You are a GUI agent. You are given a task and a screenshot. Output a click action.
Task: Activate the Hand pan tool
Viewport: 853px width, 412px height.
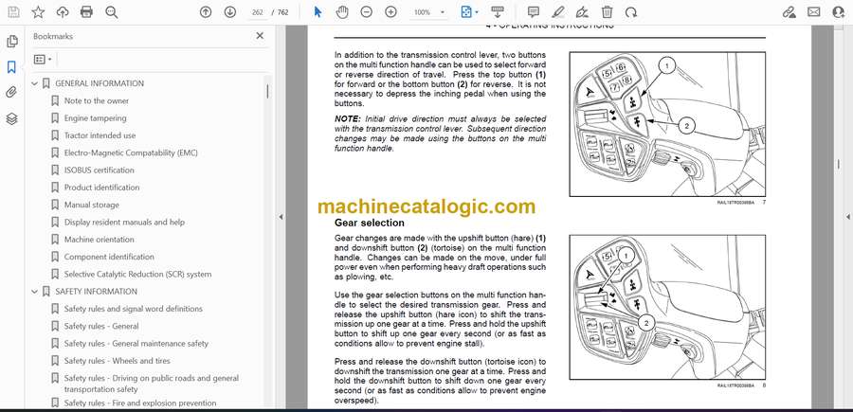point(340,12)
